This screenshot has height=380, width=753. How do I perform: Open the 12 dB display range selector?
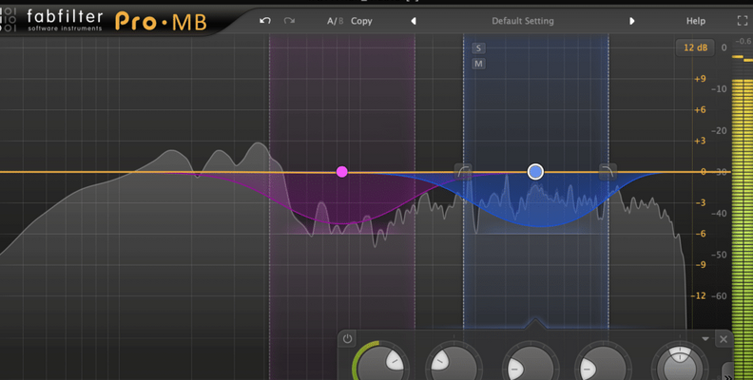coord(693,47)
